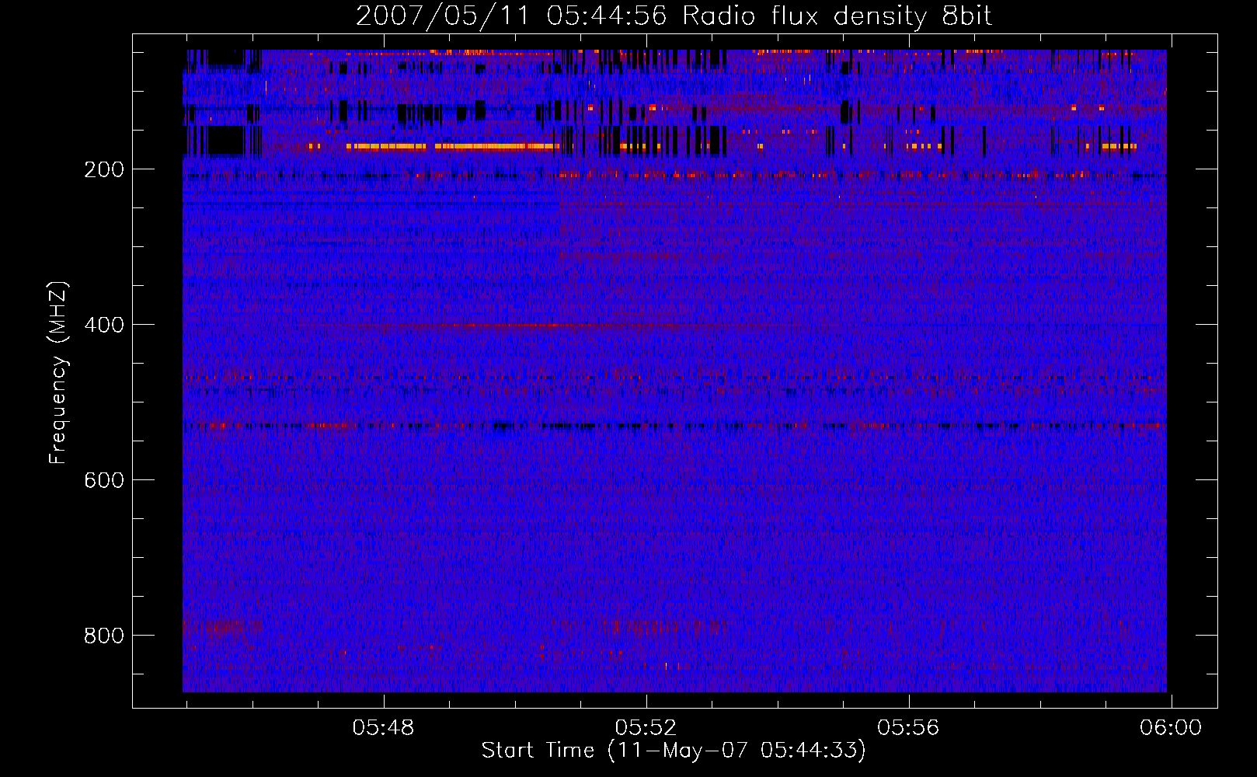Click the 05:48 time axis label

pos(383,727)
